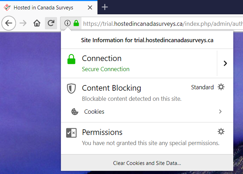Click the back navigation arrow
This screenshot has width=243, height=174.
(x=9, y=23)
